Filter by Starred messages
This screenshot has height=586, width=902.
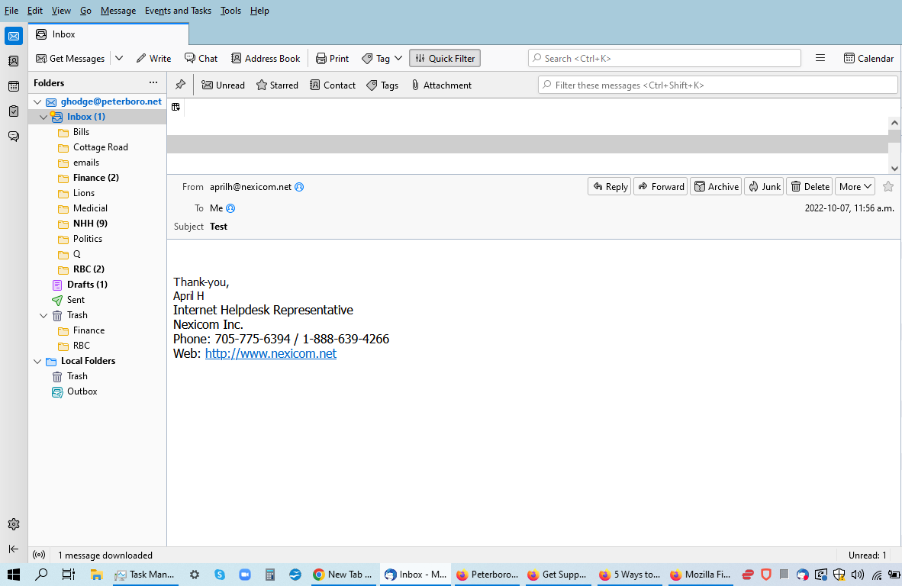277,85
